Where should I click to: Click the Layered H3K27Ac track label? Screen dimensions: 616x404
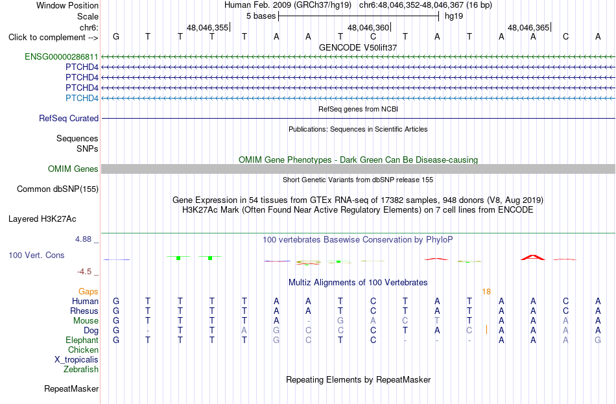[42, 219]
